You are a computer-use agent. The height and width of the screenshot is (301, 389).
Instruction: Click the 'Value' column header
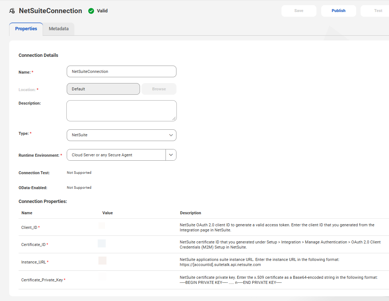click(108, 213)
